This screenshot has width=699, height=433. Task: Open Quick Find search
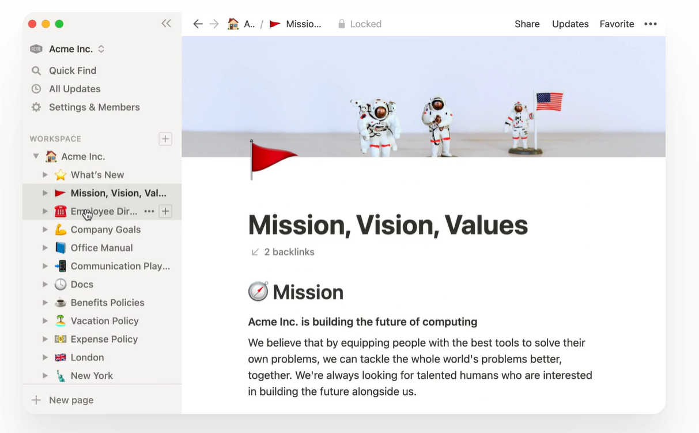pos(72,70)
